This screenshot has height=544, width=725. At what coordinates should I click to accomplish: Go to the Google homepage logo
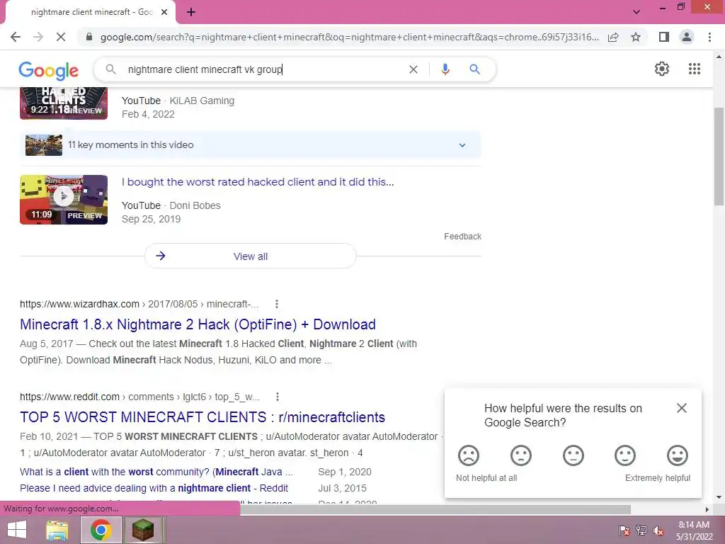click(49, 70)
